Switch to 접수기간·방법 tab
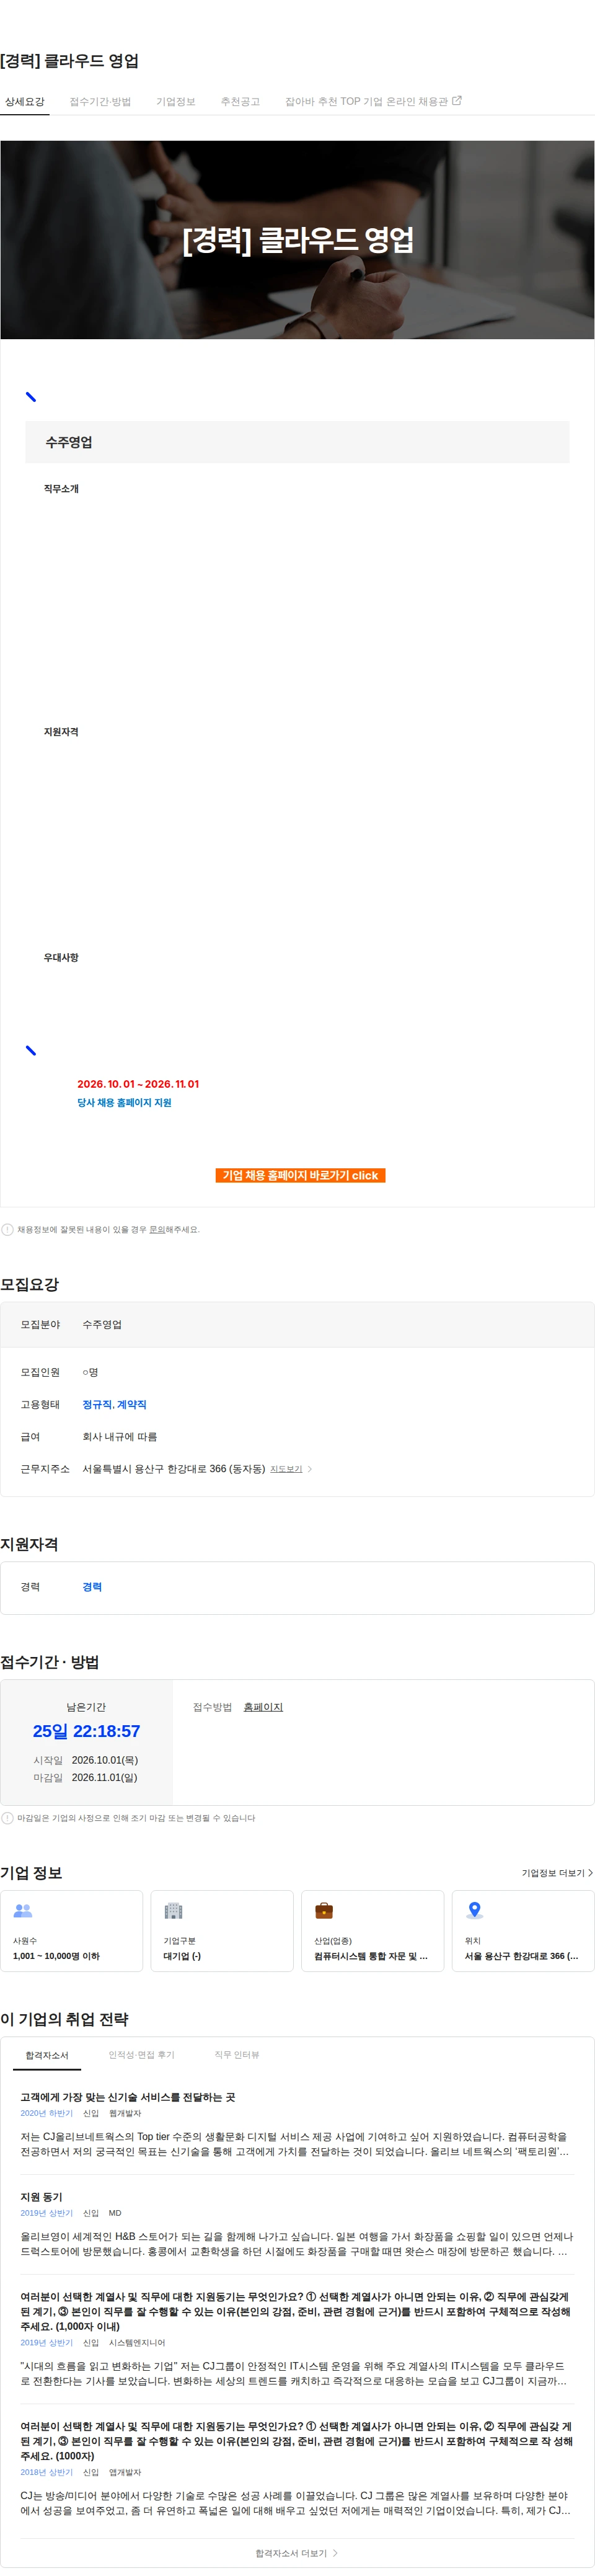The height and width of the screenshot is (2576, 595). (100, 102)
